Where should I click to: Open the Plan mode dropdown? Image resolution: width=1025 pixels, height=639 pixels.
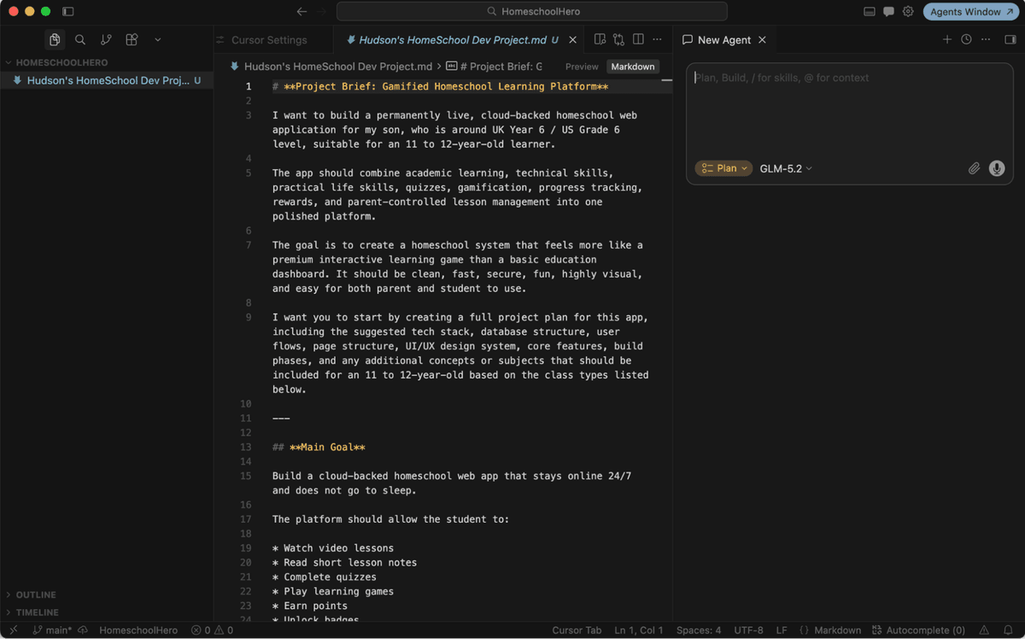click(723, 168)
